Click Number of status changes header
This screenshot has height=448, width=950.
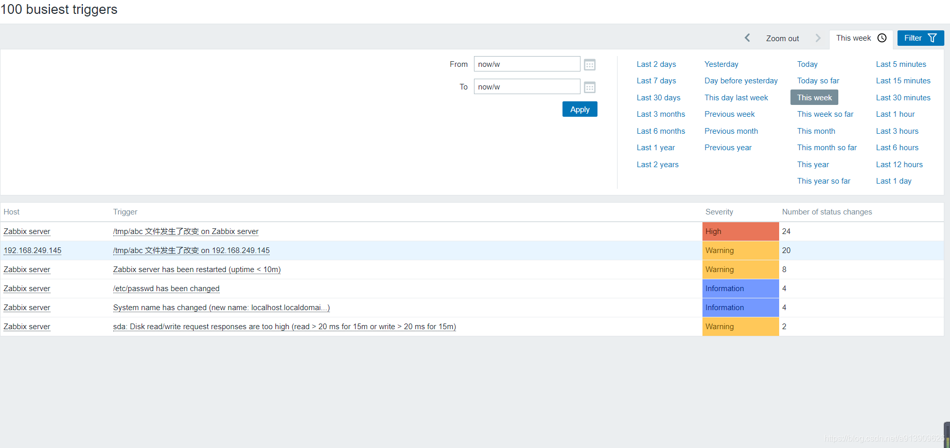click(x=827, y=212)
